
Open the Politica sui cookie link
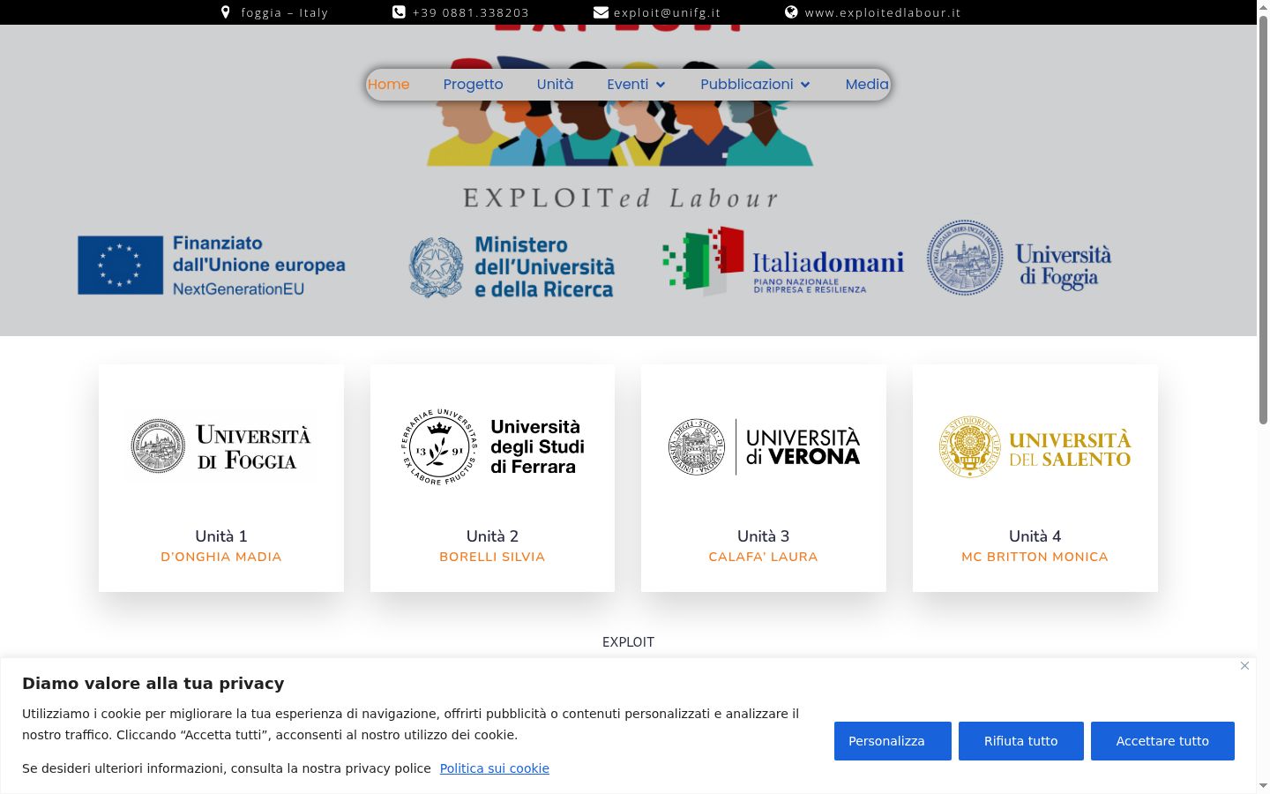(x=495, y=768)
